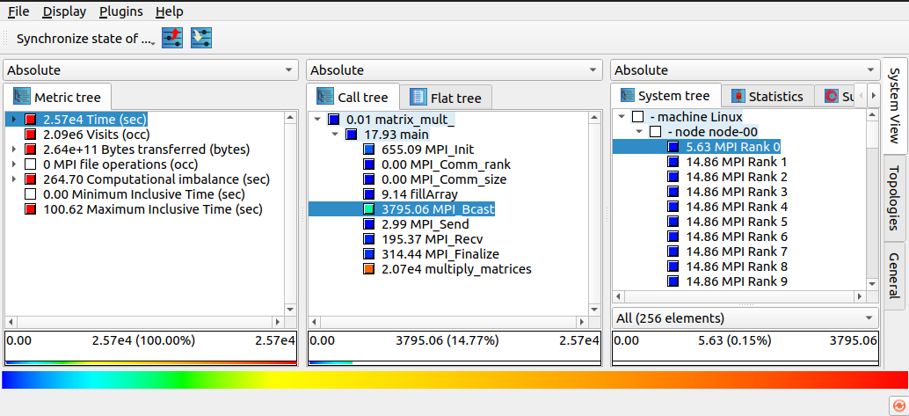Switch to the Statistics tab
Viewport: 909px width, 416px height.
[x=767, y=97]
